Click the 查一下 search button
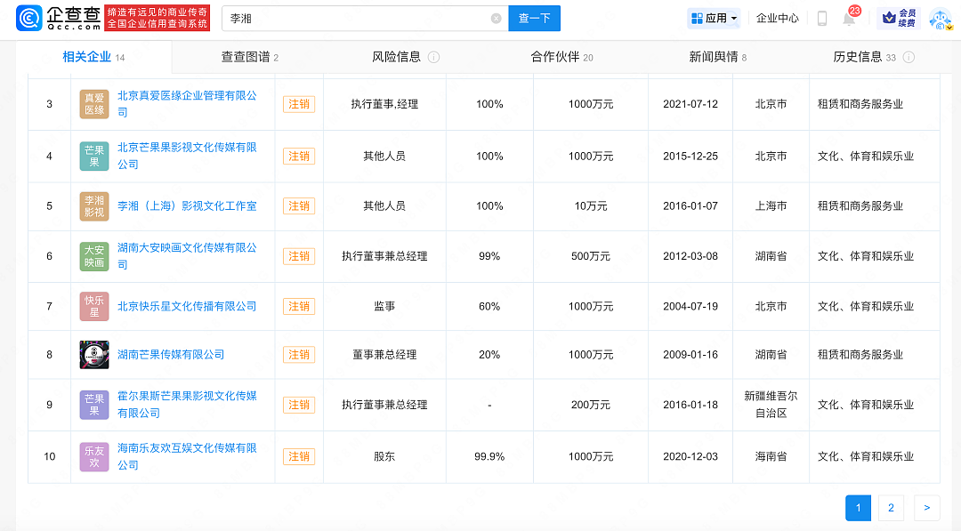This screenshot has height=531, width=961. click(x=534, y=18)
